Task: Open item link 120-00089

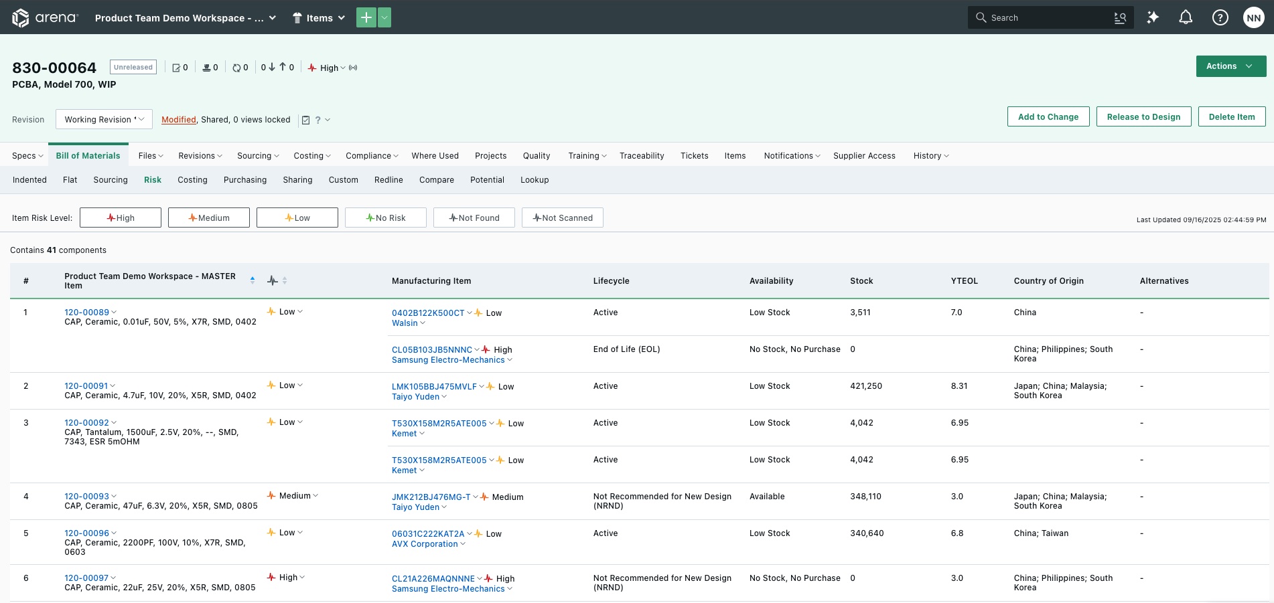Action: (x=86, y=312)
